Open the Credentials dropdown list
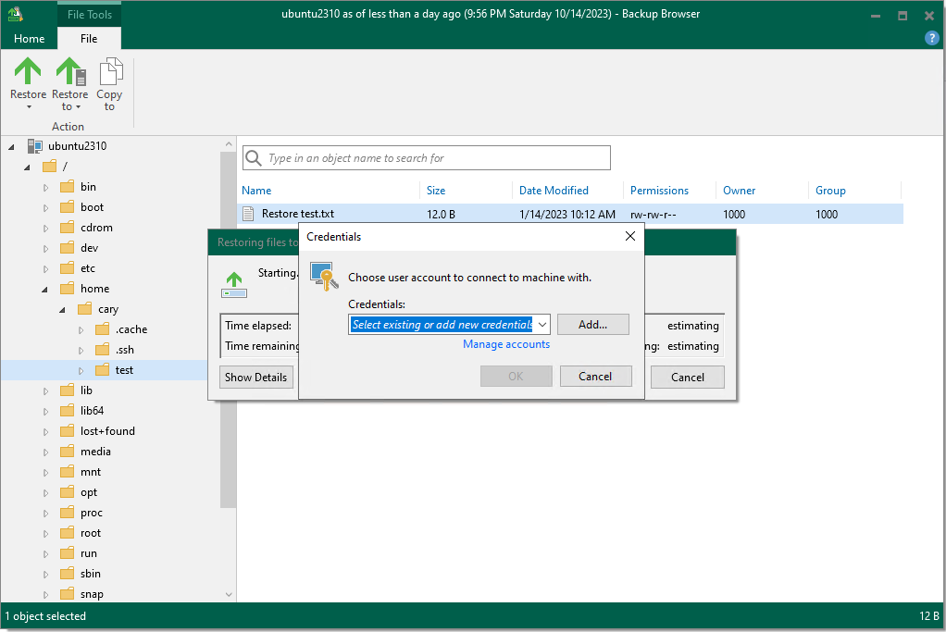Screen dimensions: 946x632 pos(541,325)
